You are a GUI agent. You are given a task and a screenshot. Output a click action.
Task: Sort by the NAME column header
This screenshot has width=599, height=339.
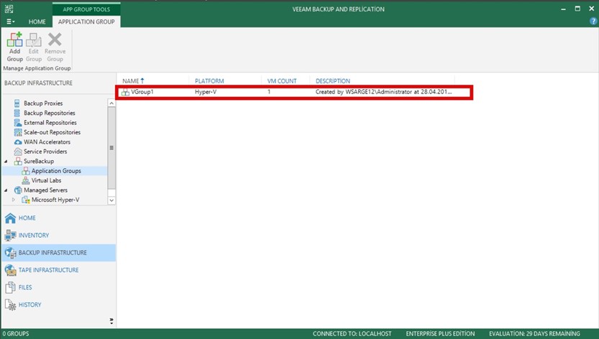(131, 81)
